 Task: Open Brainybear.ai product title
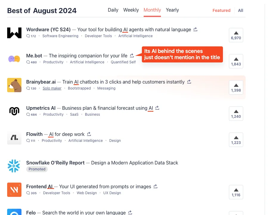point(41,82)
